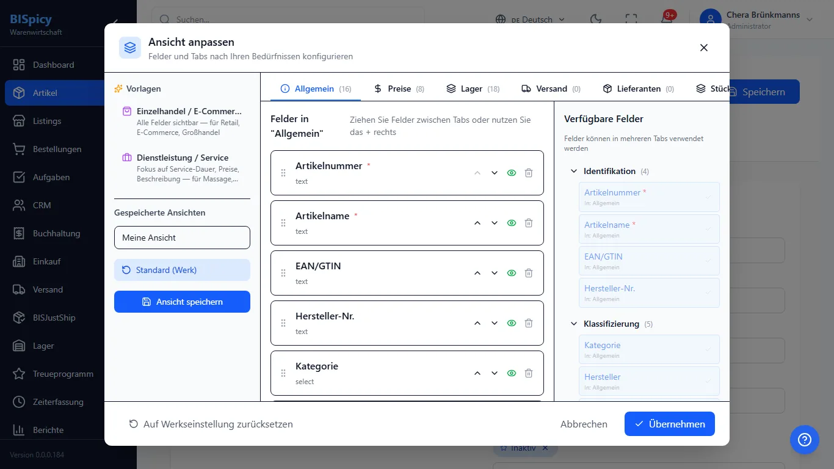Open BISJustShip in the sidebar
The image size is (834, 469).
click(68, 318)
